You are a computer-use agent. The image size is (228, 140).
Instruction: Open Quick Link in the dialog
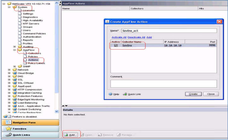click(x=132, y=94)
